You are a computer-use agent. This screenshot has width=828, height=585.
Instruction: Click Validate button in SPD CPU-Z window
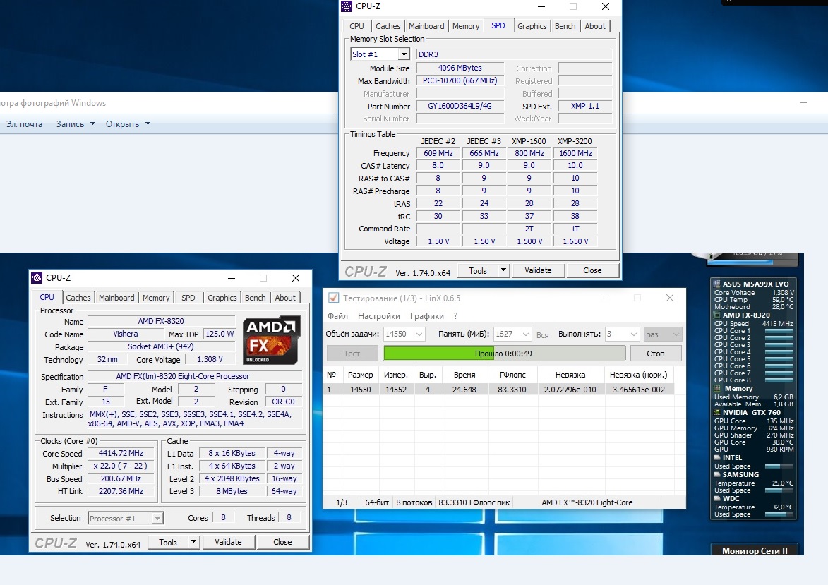[538, 270]
